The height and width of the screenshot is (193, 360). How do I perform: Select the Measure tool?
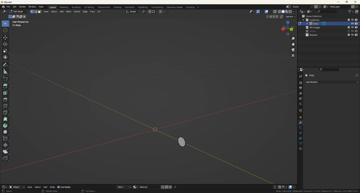pos(5,71)
